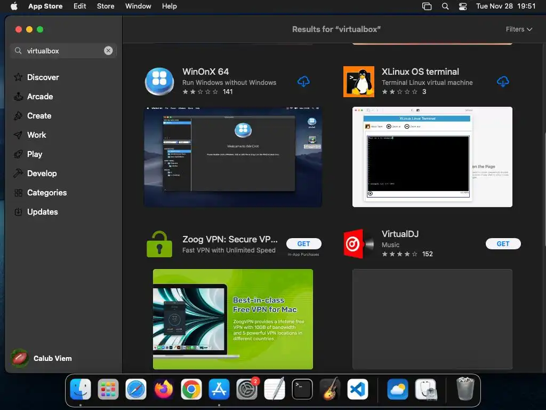Get the Zoog VPN app
This screenshot has width=546, height=410.
click(303, 243)
